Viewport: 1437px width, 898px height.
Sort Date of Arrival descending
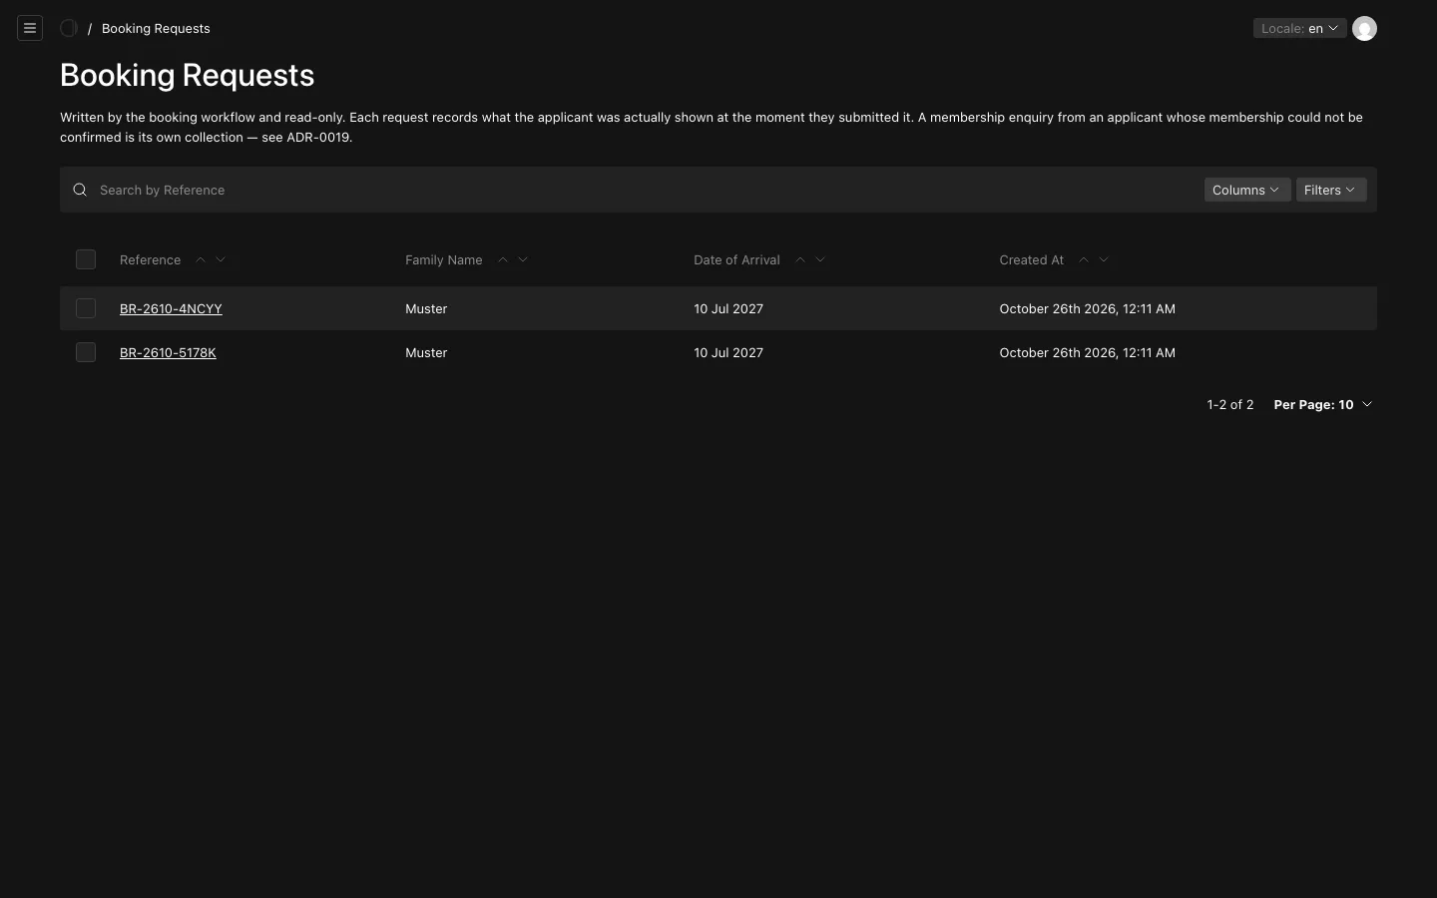point(820,259)
